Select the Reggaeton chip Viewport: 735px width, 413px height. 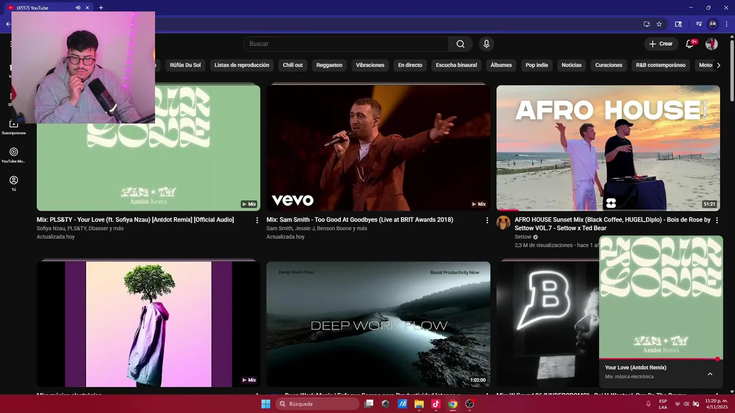point(329,65)
